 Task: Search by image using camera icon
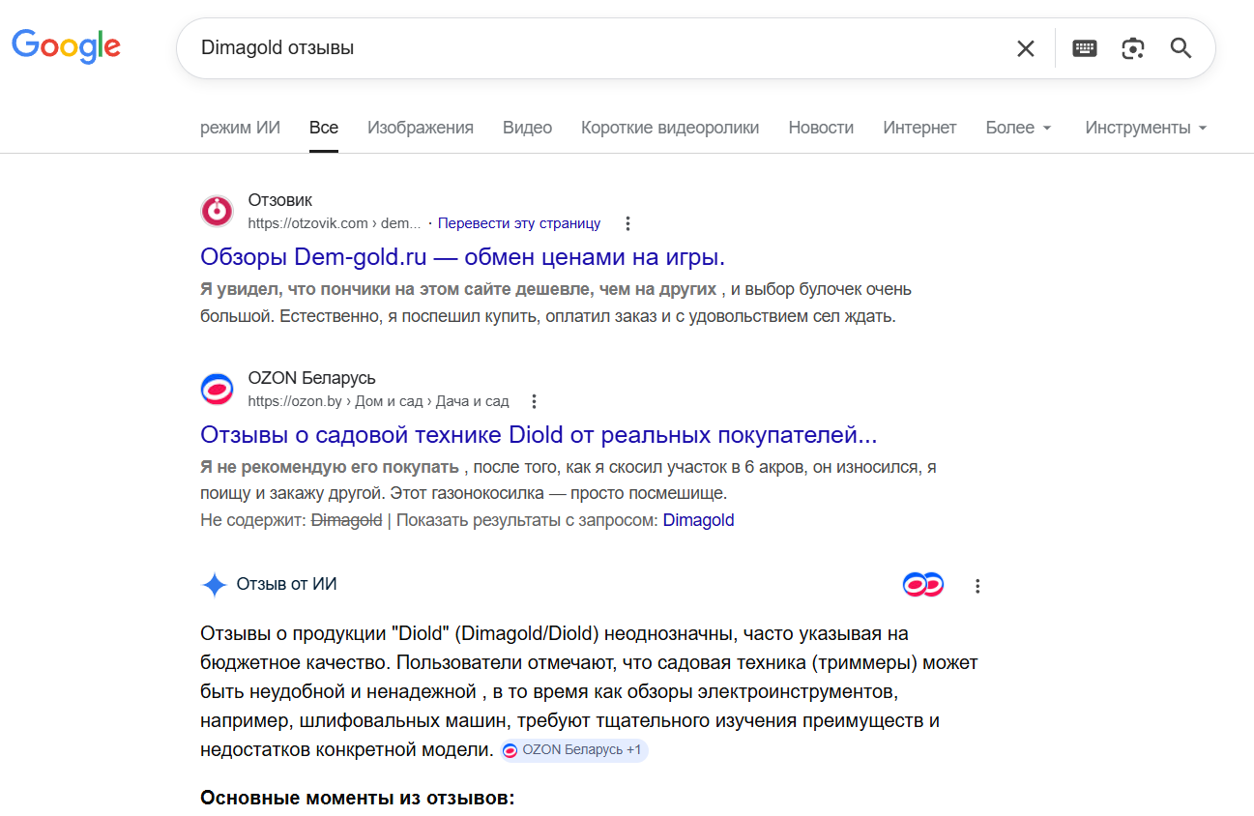pos(1133,48)
